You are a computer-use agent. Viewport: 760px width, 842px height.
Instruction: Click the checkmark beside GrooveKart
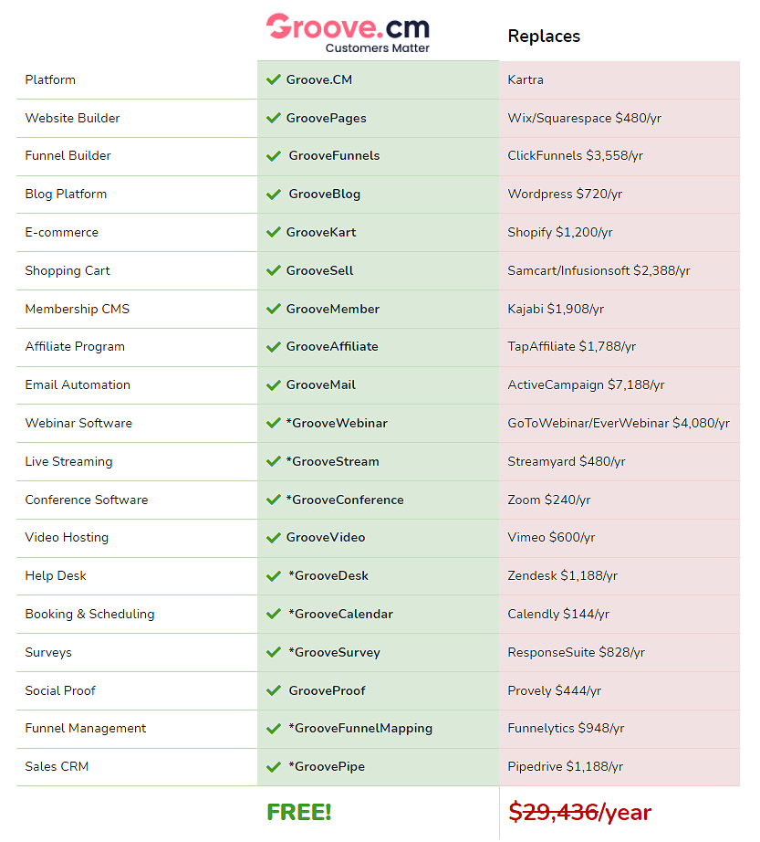[x=273, y=232]
